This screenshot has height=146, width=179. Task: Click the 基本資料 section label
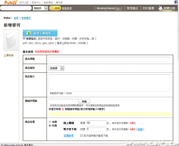[28, 52]
